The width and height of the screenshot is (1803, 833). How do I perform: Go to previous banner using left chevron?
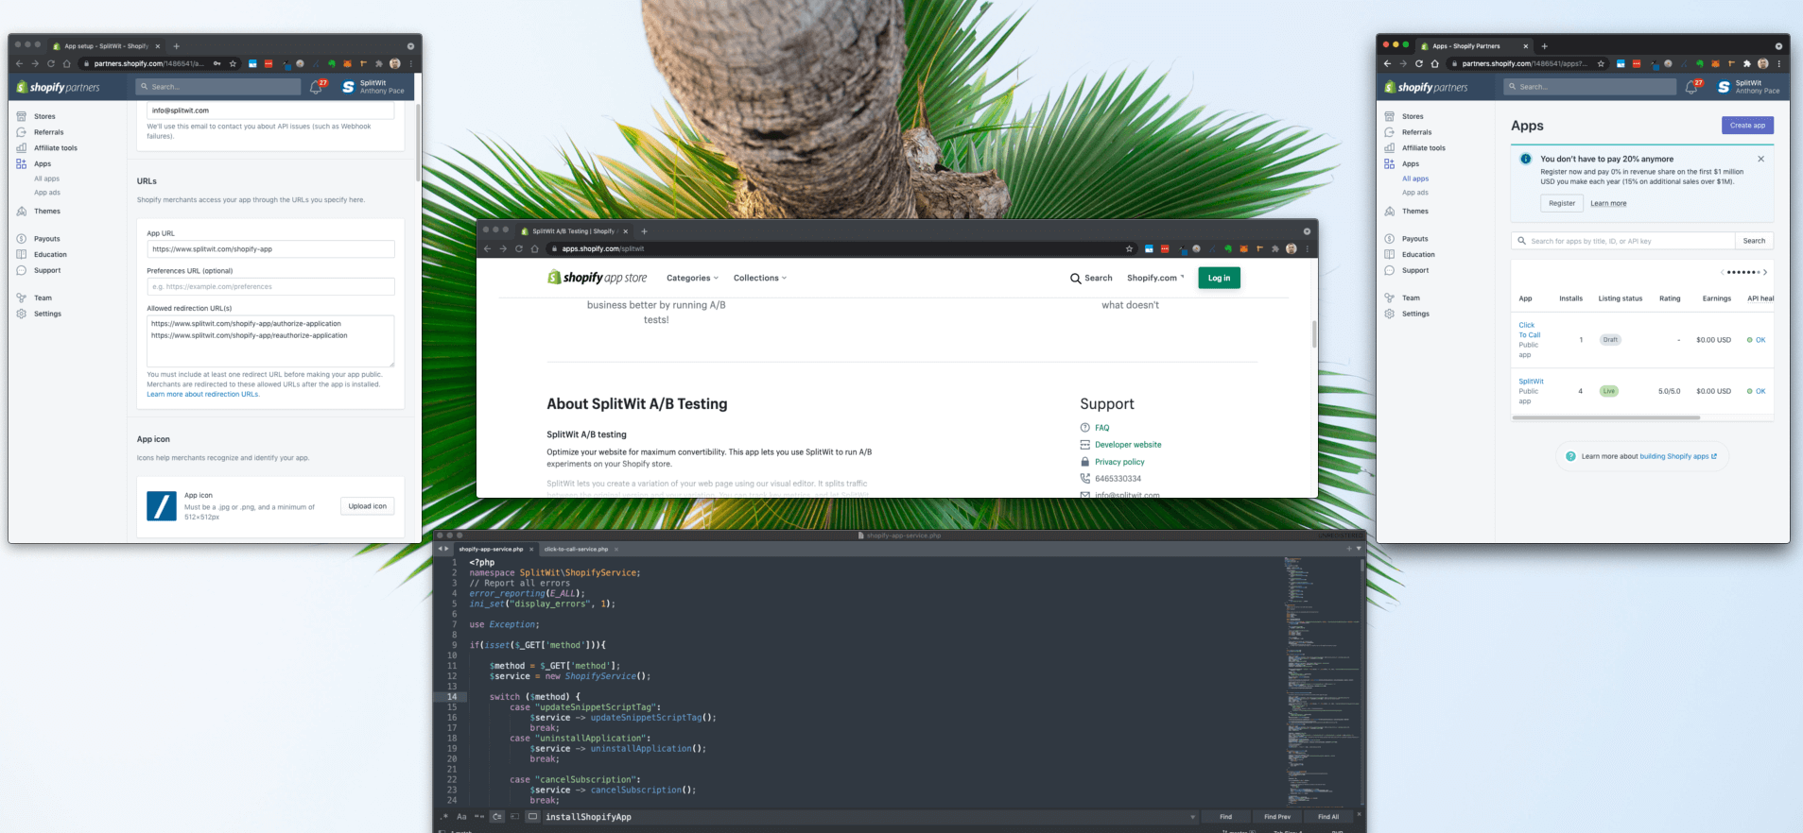pyautogui.click(x=1723, y=273)
